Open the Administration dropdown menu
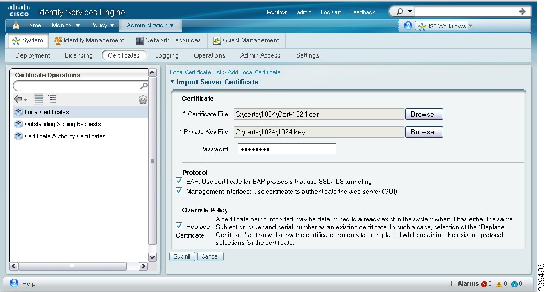Image resolution: width=547 pixels, height=292 pixels. [150, 25]
